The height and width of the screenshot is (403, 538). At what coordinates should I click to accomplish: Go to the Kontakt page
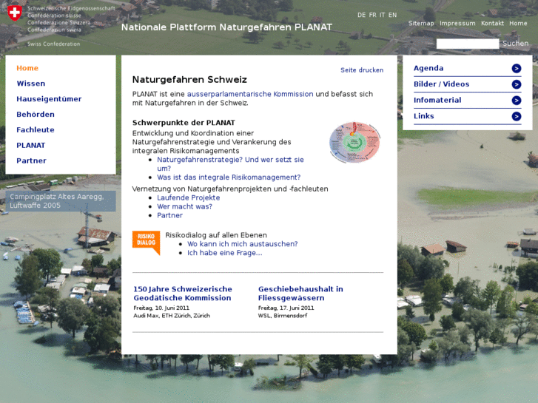point(492,24)
